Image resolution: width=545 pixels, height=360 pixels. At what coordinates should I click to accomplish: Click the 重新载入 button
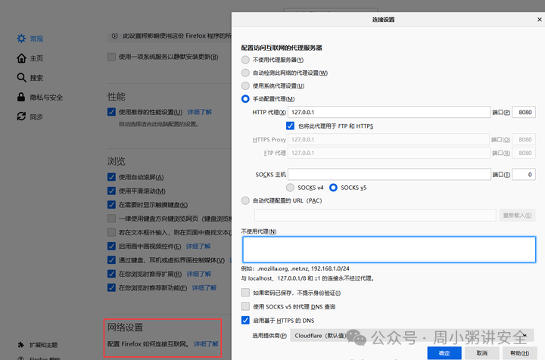tap(517, 216)
